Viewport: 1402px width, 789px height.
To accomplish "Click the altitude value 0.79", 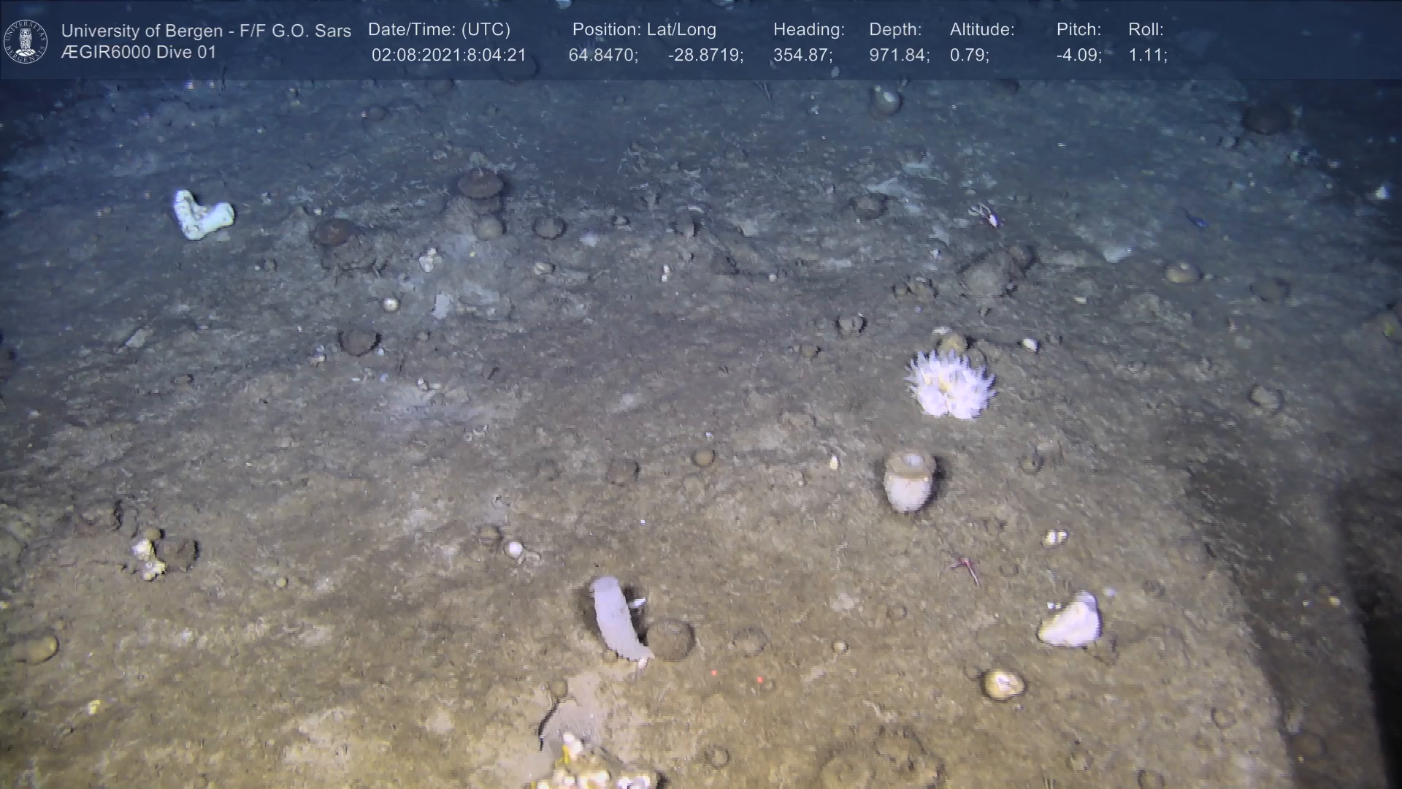I will pyautogui.click(x=969, y=56).
